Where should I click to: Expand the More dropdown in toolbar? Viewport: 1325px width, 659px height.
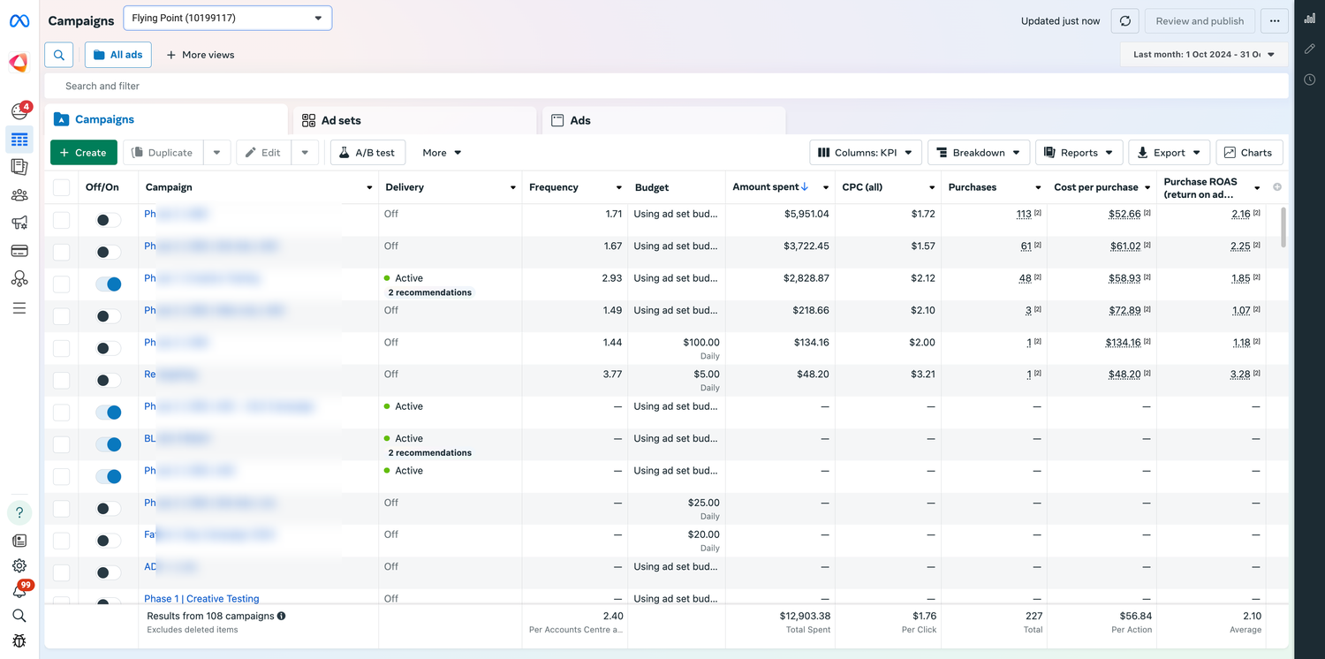[x=442, y=153]
